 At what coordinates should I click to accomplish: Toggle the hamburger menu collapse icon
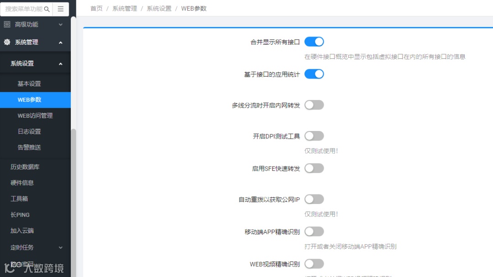pyautogui.click(x=61, y=9)
